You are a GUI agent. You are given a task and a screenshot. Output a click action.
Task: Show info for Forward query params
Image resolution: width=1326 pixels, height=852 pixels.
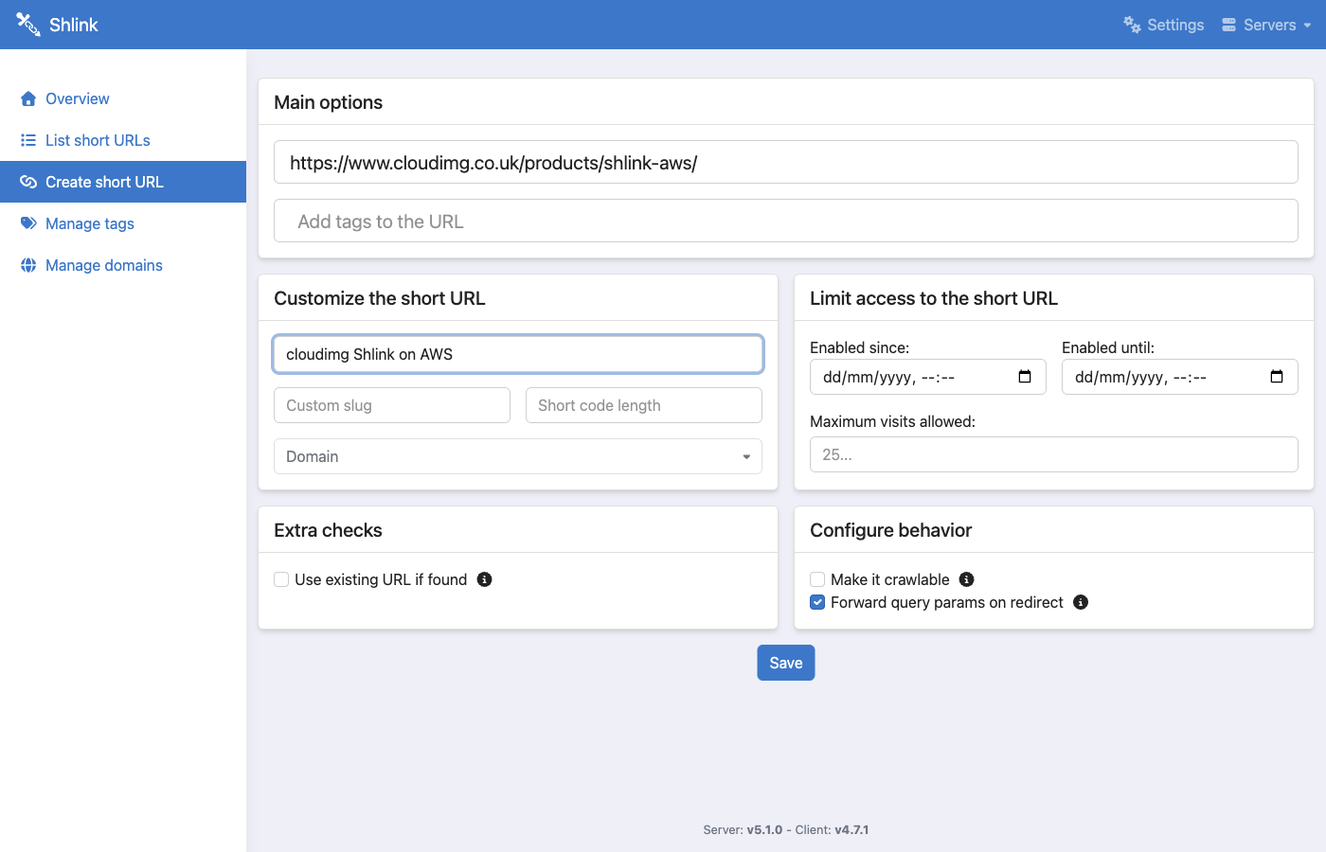tap(1081, 602)
